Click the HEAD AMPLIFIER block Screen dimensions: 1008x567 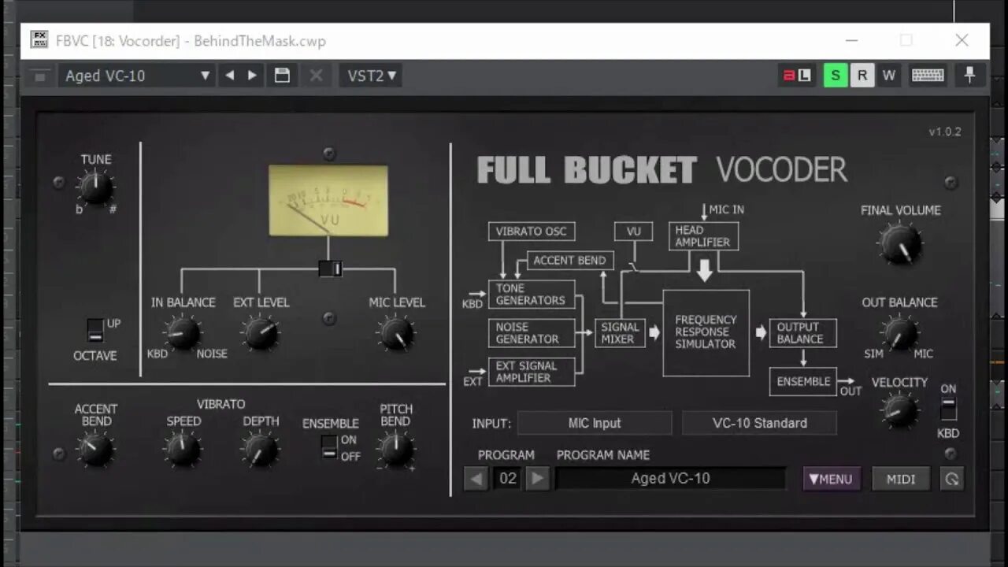tap(703, 236)
